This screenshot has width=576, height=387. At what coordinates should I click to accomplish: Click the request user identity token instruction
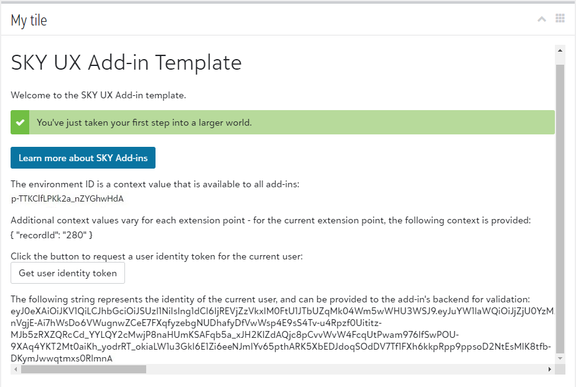click(157, 256)
